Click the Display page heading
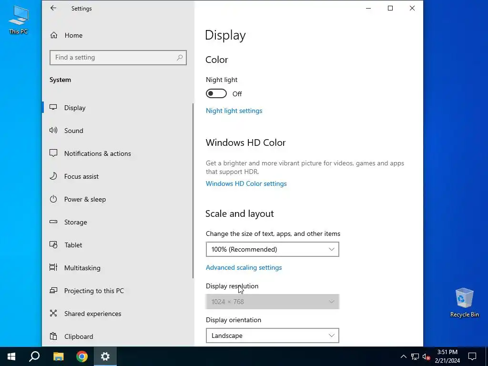The image size is (488, 366). pyautogui.click(x=225, y=35)
